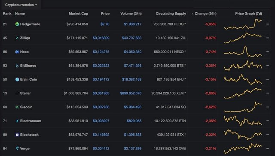
Task: Click the Electroneum logo icon
Action: (17, 121)
